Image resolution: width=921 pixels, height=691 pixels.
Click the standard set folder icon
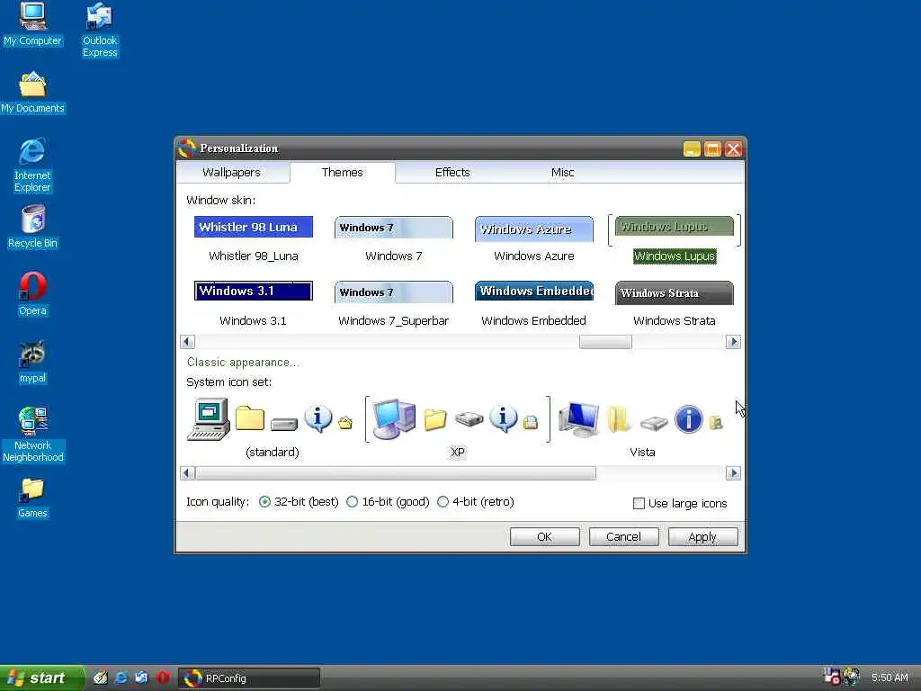click(x=250, y=417)
